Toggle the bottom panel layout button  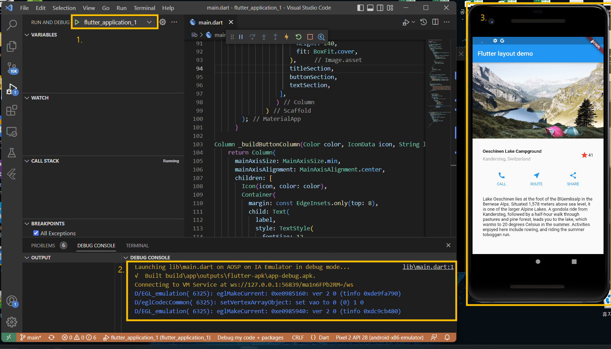coord(370,8)
